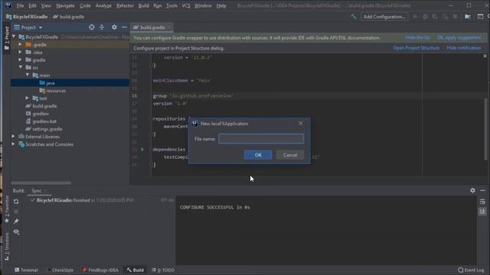Open the CheckStyle tool window

(60, 270)
